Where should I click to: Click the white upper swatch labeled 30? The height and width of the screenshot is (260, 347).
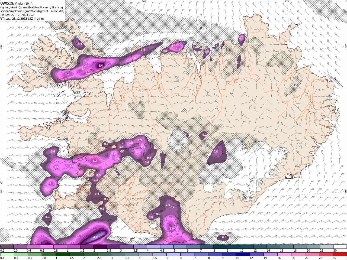340,247
